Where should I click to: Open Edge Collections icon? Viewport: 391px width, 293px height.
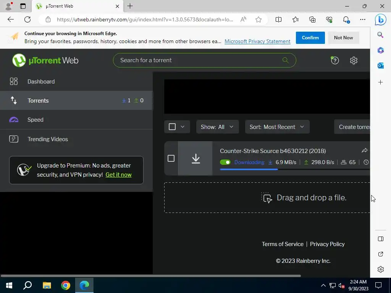click(312, 19)
